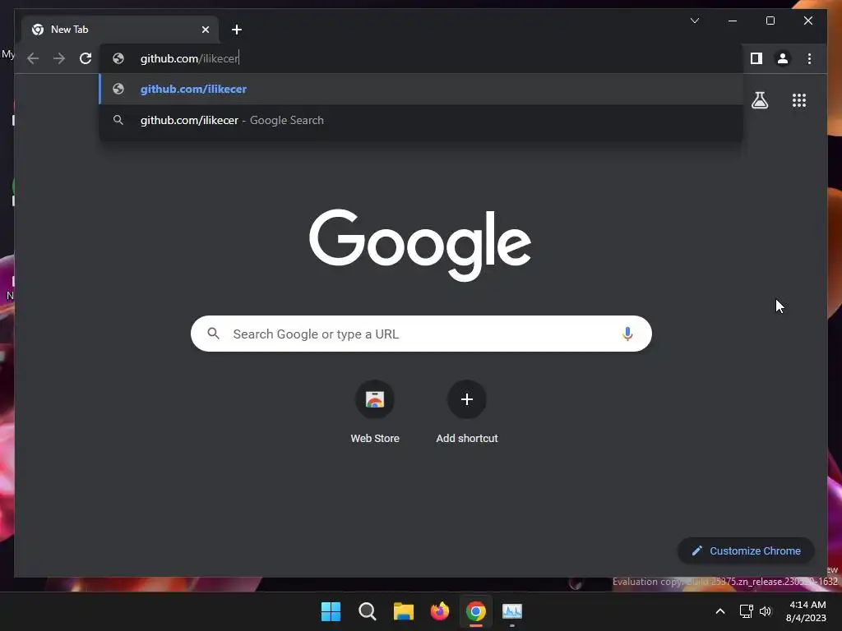
Task: Open the Google apps grid
Action: coord(799,100)
